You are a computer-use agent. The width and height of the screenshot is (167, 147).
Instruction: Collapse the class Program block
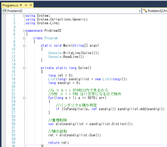point(24,38)
